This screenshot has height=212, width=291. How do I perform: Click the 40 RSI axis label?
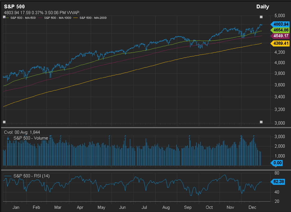click(x=277, y=192)
